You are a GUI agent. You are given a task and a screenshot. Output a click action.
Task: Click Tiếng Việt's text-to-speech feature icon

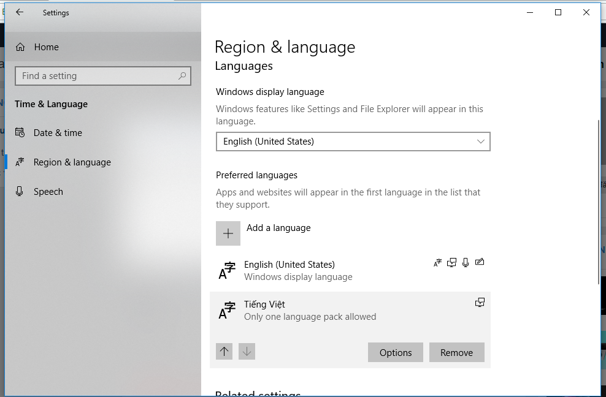pyautogui.click(x=480, y=302)
